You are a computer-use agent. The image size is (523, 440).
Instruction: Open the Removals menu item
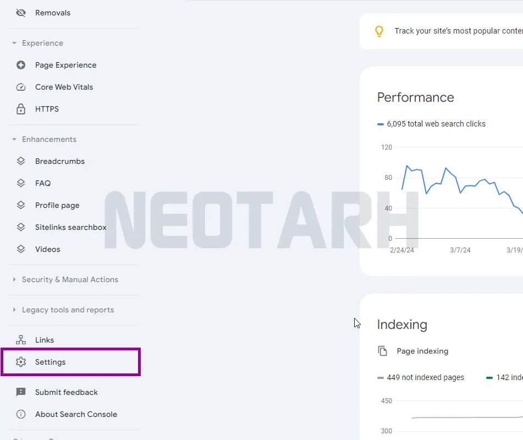53,13
